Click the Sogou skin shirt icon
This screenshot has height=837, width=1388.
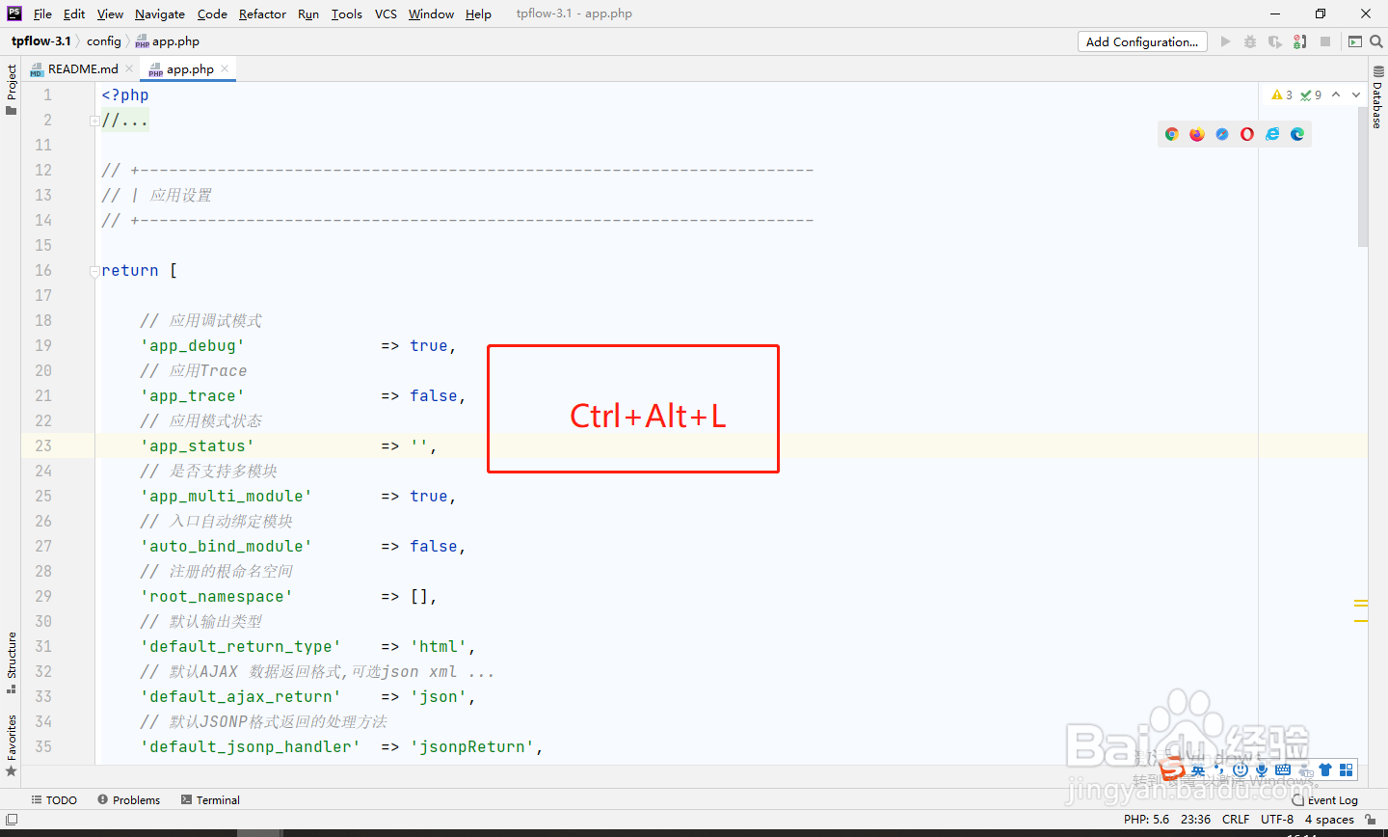click(1325, 769)
